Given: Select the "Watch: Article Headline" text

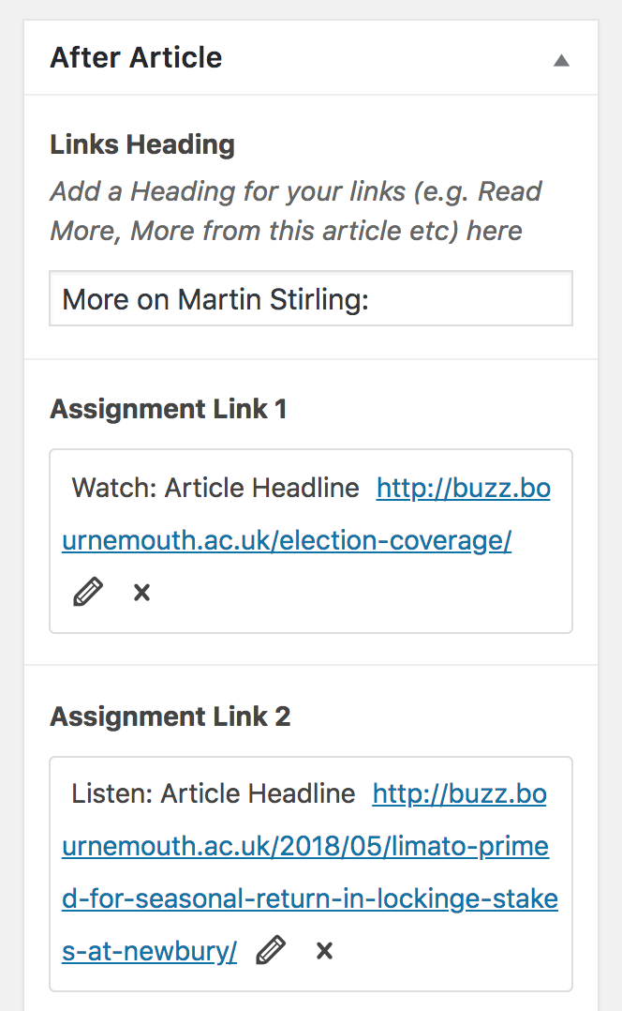Looking at the screenshot, I should click(215, 488).
